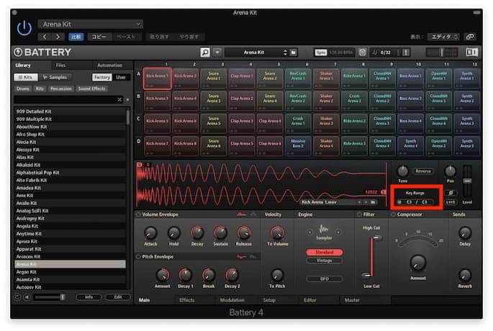Clear the library search with X
Screen dimensions: 493x331
coord(119,99)
